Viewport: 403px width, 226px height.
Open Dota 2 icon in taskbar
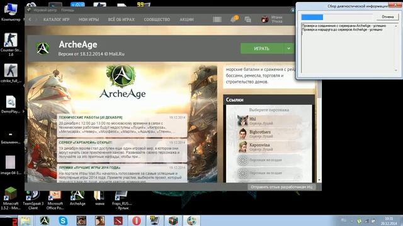coord(118,221)
